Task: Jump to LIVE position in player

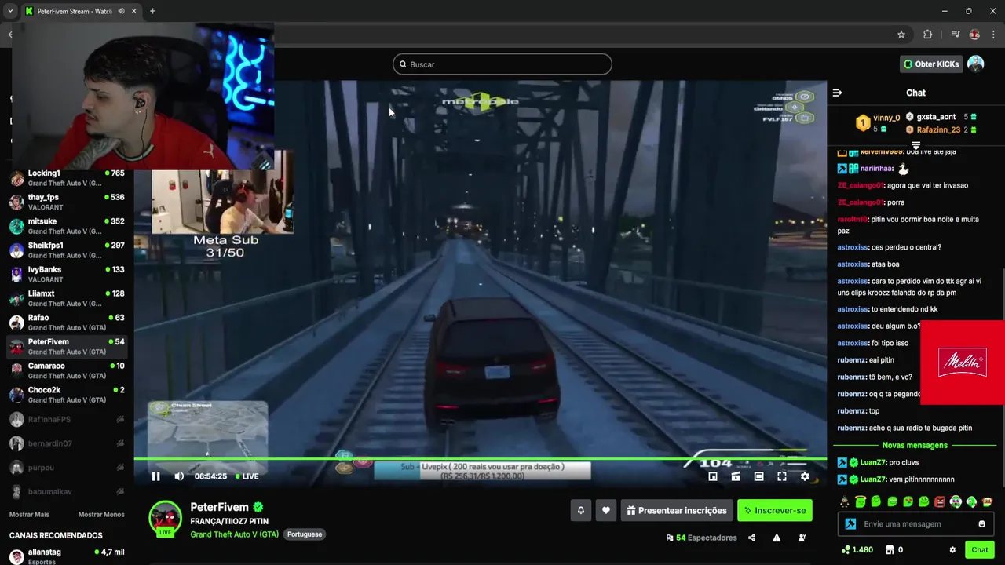Action: (246, 476)
